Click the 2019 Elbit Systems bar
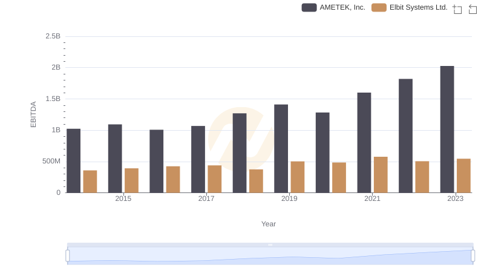 (298, 177)
